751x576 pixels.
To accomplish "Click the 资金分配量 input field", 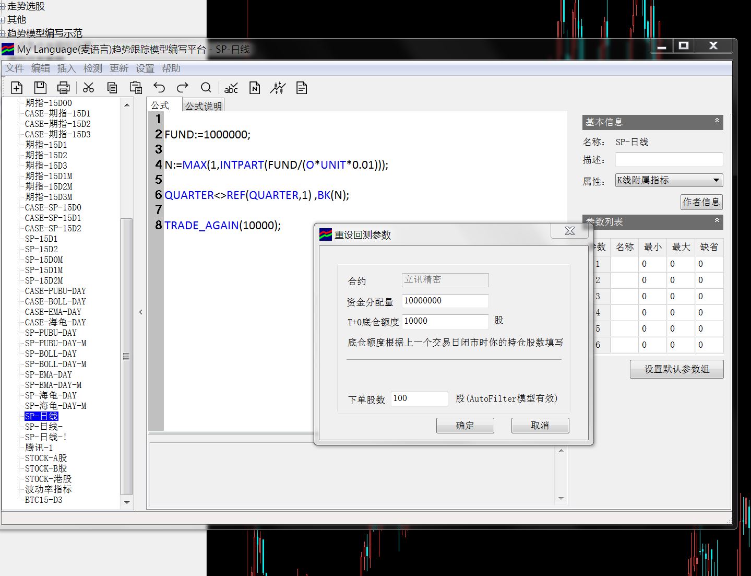I will pyautogui.click(x=445, y=301).
